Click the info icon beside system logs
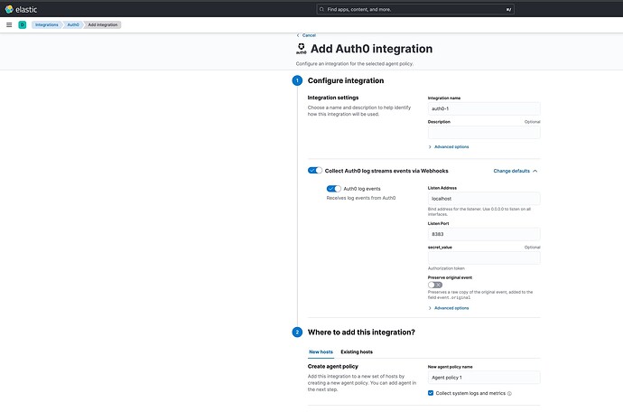The image size is (623, 412). point(510,393)
